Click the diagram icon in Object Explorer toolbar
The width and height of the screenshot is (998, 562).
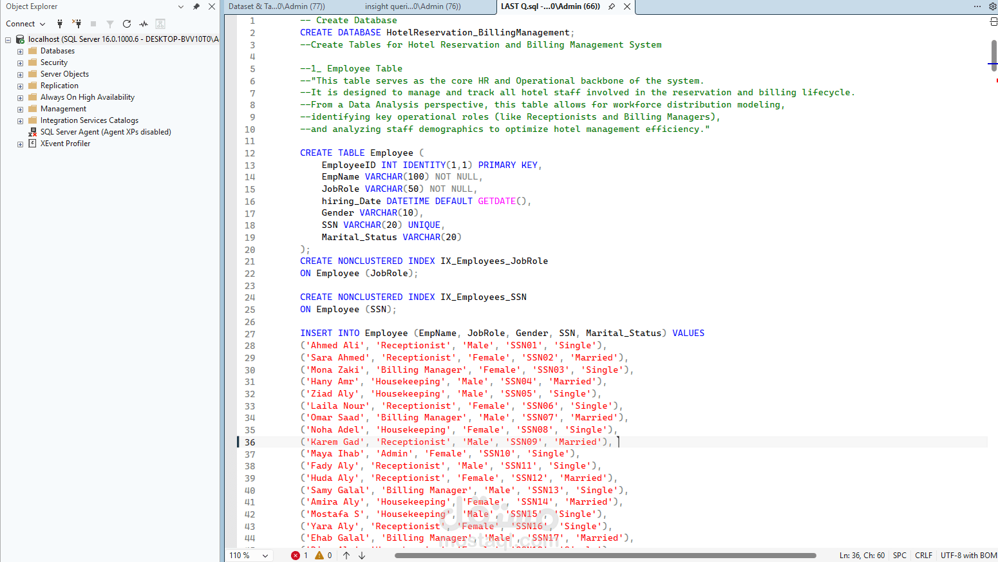point(160,24)
